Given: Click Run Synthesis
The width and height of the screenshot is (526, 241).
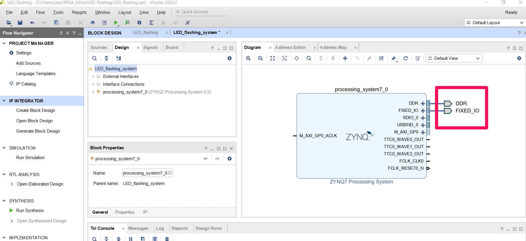Looking at the screenshot, I should (30, 211).
